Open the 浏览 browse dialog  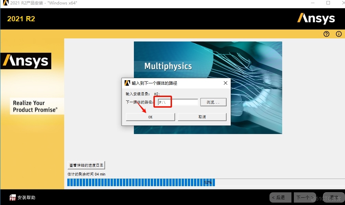click(x=213, y=102)
